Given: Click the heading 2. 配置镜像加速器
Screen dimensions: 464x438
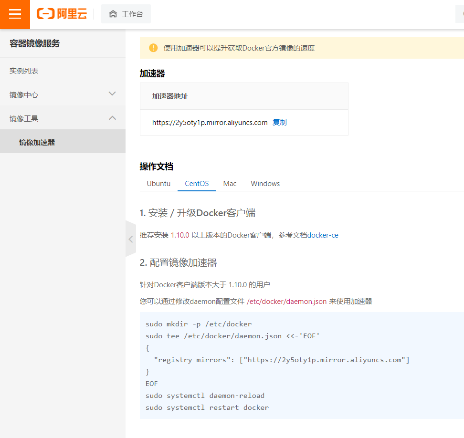Looking at the screenshot, I should click(x=178, y=262).
